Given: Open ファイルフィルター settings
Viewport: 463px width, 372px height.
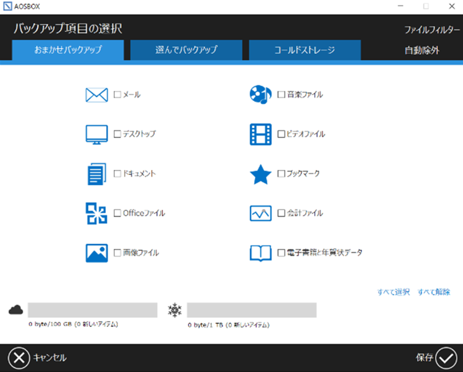Looking at the screenshot, I should tap(432, 30).
